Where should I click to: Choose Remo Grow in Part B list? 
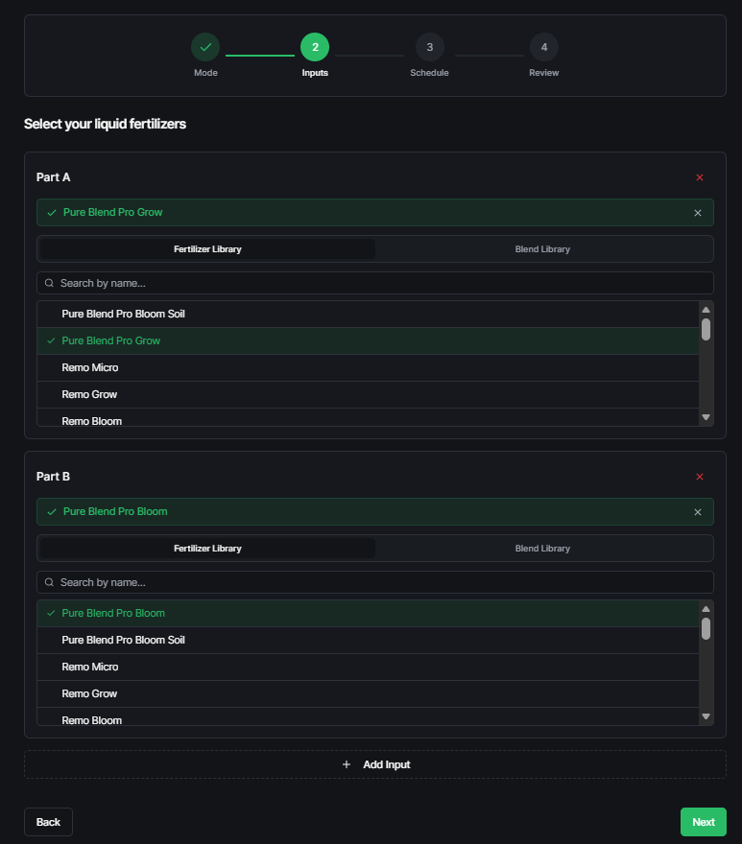coord(368,694)
